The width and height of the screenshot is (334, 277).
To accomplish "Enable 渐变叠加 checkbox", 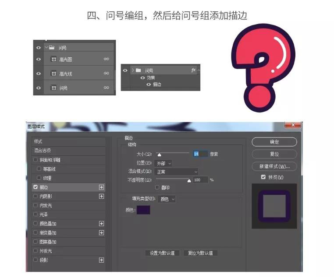I will pyautogui.click(x=36, y=232).
